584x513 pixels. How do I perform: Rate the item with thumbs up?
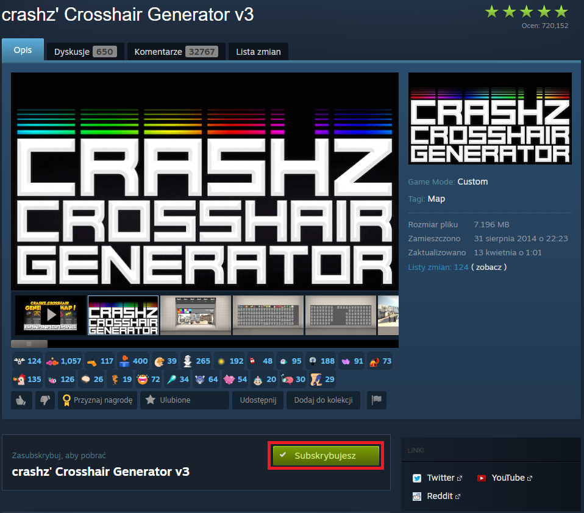pyautogui.click(x=21, y=400)
